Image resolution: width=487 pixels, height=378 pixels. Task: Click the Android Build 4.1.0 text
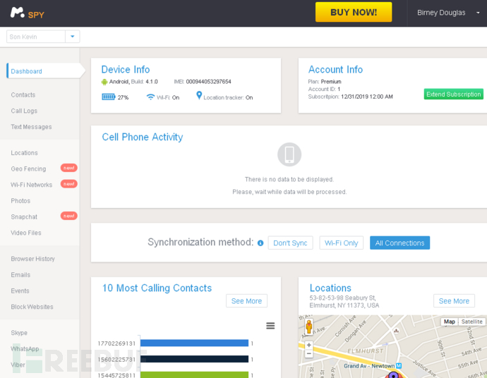click(133, 82)
